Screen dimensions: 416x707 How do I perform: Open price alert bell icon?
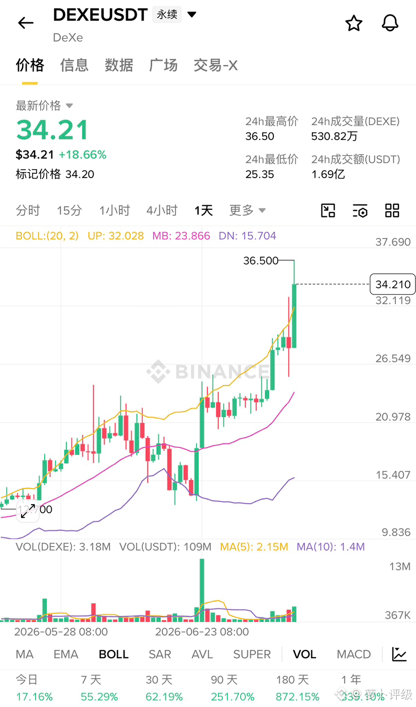coord(390,23)
